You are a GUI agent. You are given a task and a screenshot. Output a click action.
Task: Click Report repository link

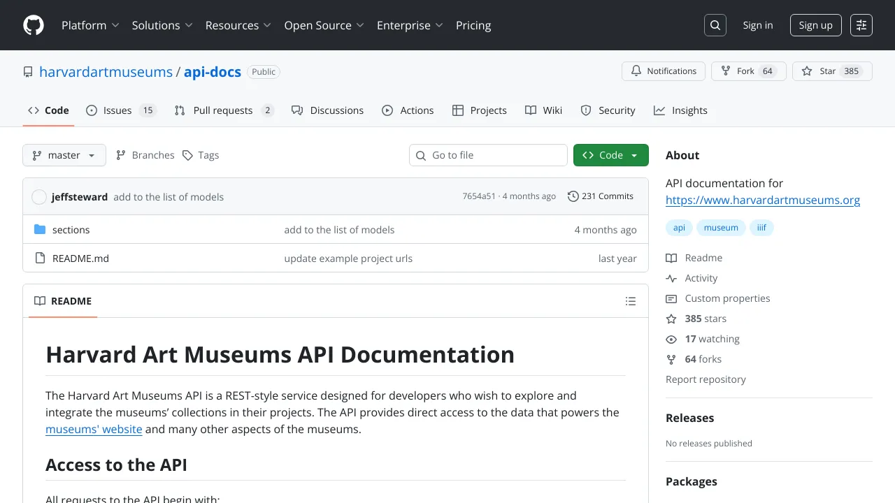click(x=706, y=379)
